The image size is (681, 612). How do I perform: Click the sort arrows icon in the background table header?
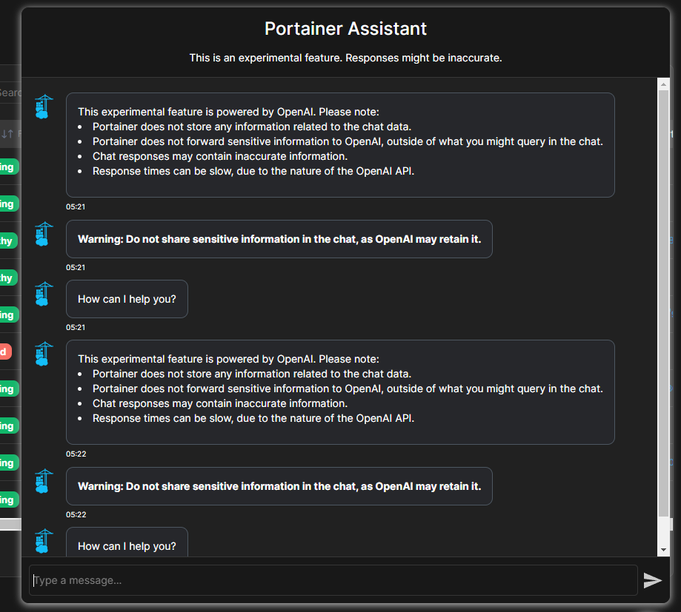(7, 134)
